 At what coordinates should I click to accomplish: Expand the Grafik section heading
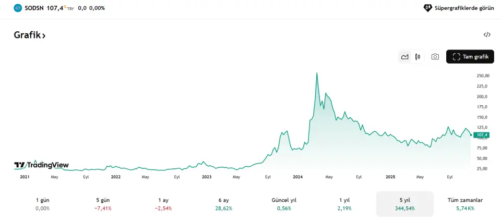click(30, 35)
